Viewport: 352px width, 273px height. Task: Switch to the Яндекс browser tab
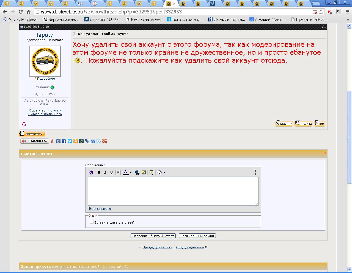(x=95, y=4)
